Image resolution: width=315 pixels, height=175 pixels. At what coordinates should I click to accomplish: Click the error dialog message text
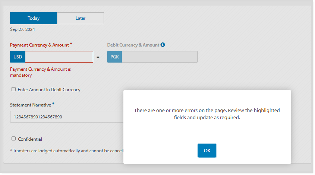click(x=207, y=114)
